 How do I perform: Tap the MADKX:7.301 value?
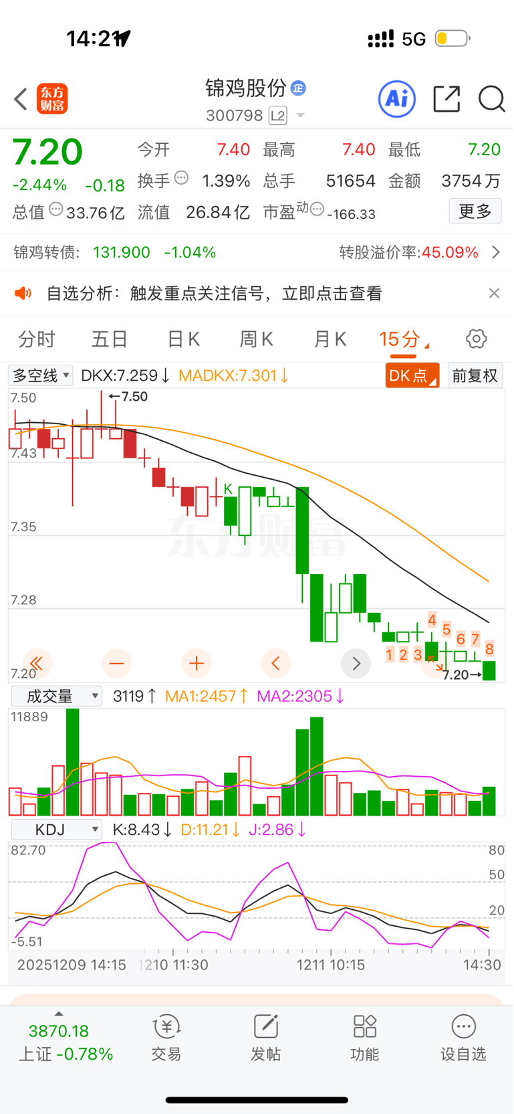click(233, 375)
